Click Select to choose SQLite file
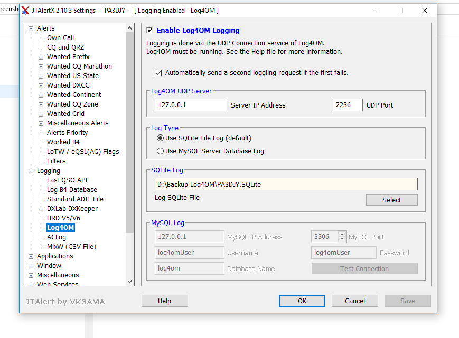 click(x=392, y=200)
